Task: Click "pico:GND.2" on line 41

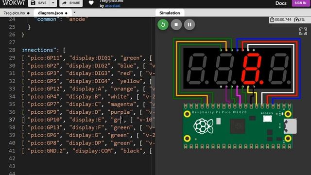Action: tap(47, 151)
